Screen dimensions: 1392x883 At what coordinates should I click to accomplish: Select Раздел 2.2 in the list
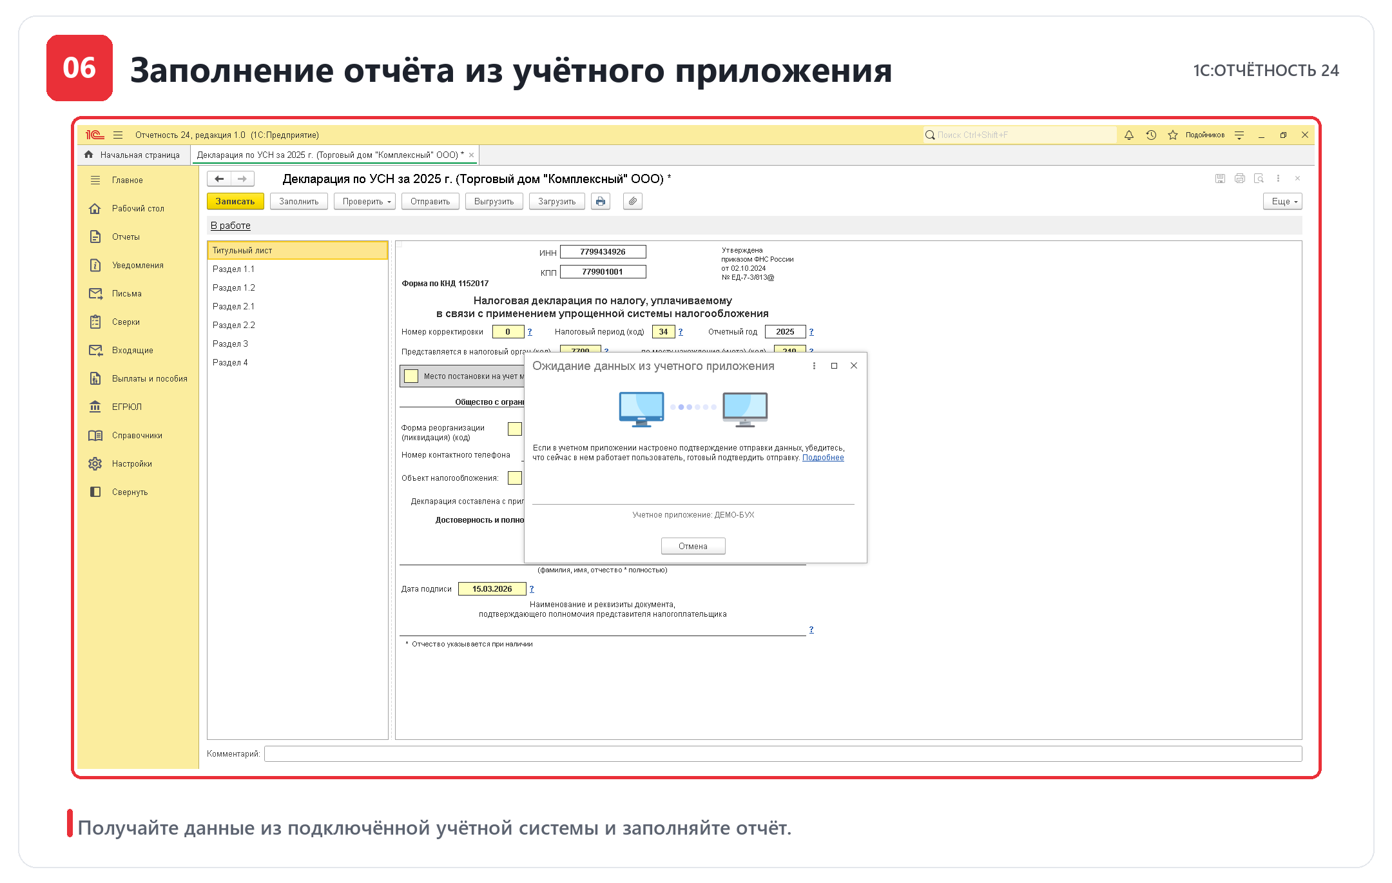297,325
